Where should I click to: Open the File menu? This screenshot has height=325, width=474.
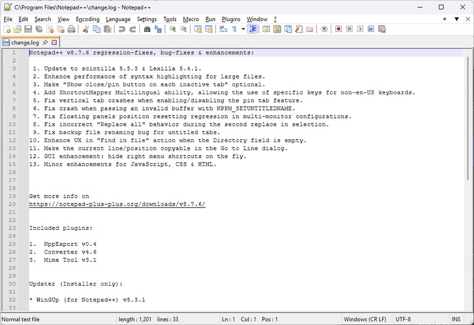click(x=8, y=19)
